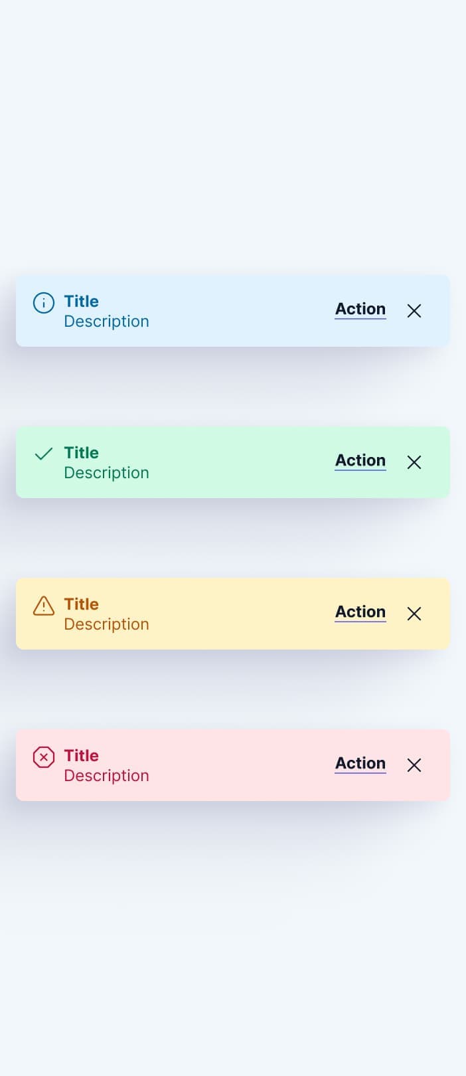
Task: Click the red octagon error icon
Action: [44, 757]
